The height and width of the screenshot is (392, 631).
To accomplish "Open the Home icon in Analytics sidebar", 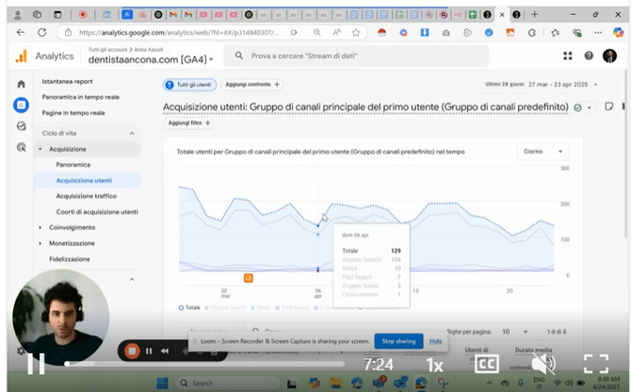I will [21, 84].
